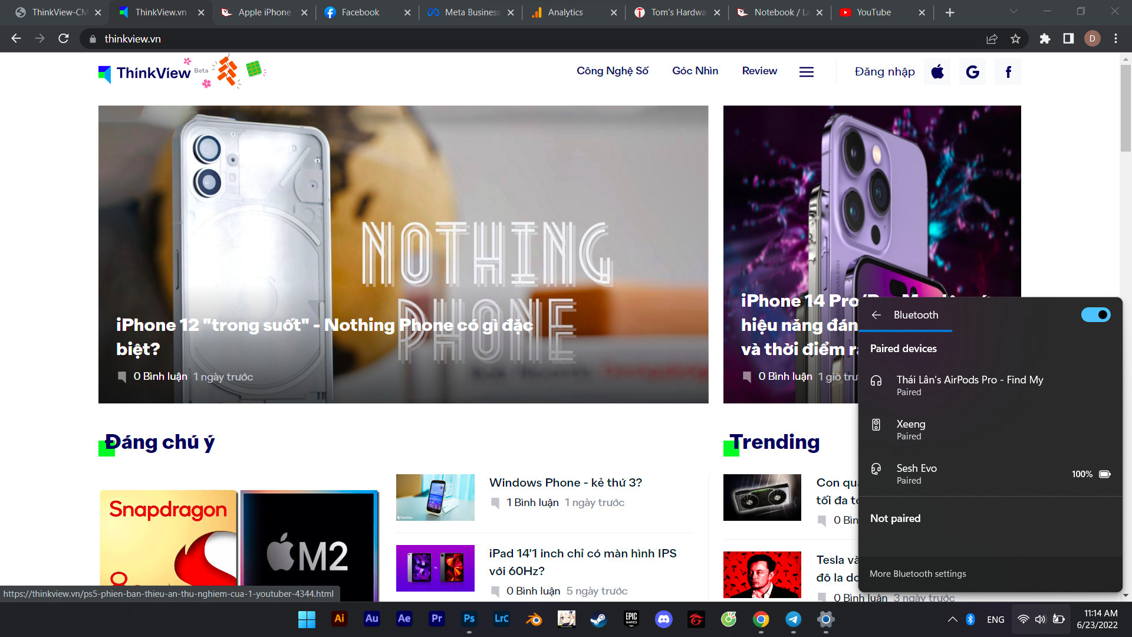1132x637 pixels.
Task: Open Blender from the taskbar
Action: pos(534,619)
